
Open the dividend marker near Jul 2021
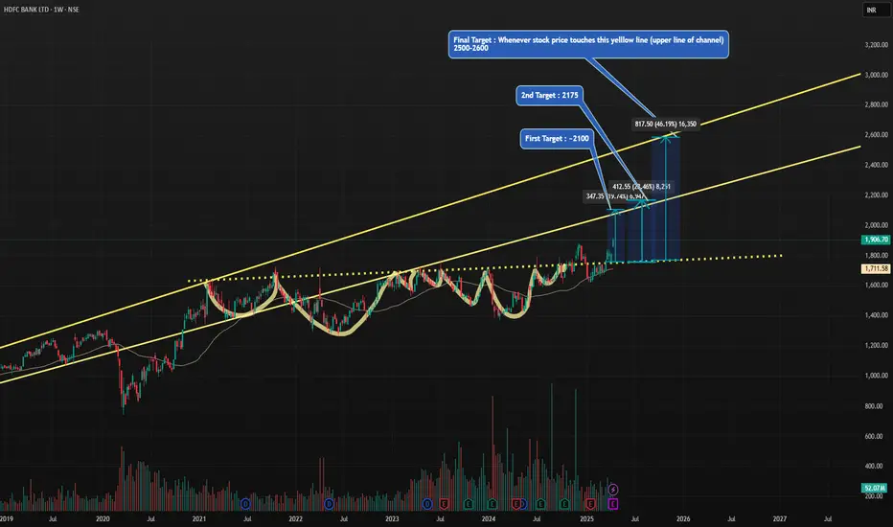[x=245, y=504]
